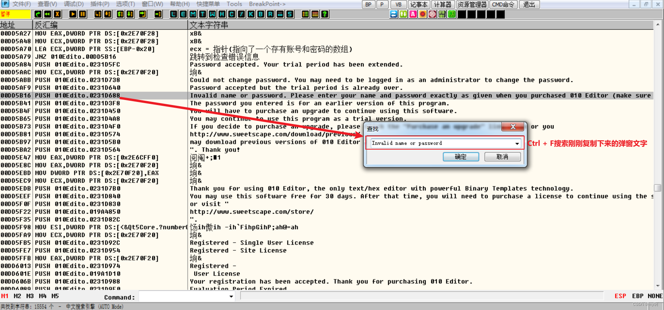Click the ESP toggle in status bar

coord(620,296)
